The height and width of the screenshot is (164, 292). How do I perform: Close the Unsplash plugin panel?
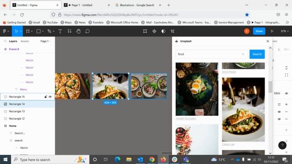pos(268,41)
